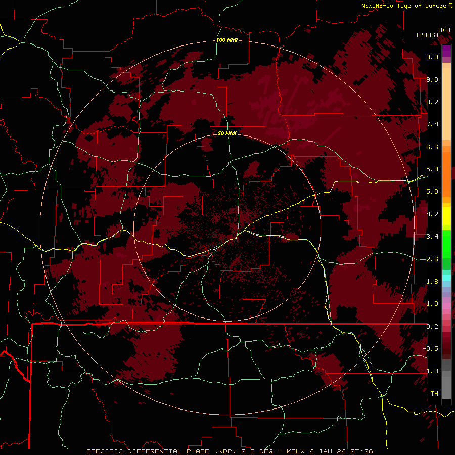Click the 6.6 value on color scale

(432, 147)
